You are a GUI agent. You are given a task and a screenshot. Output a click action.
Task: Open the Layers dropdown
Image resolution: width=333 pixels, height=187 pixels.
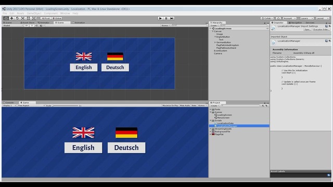307,19
